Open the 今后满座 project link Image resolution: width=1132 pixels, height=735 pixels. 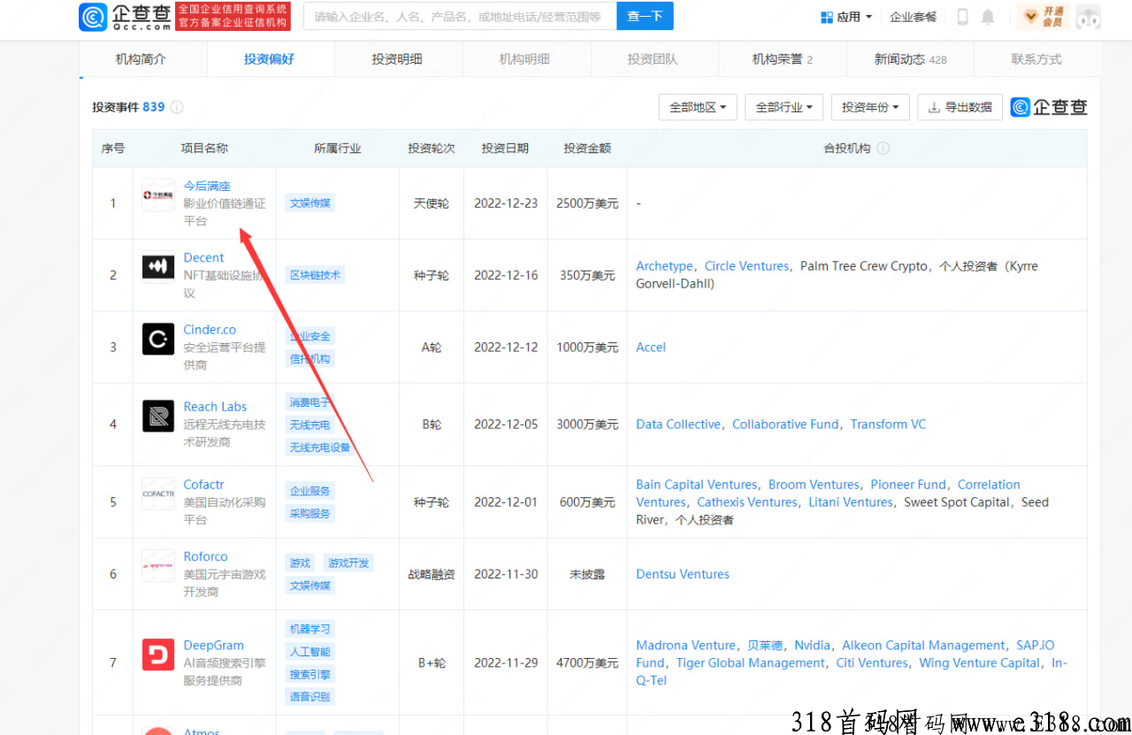[207, 186]
